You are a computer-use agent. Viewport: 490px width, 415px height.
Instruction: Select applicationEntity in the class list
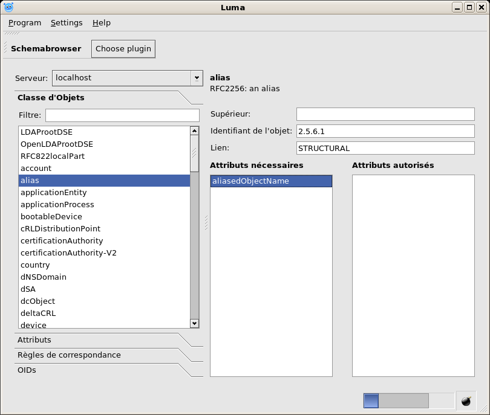(53, 193)
